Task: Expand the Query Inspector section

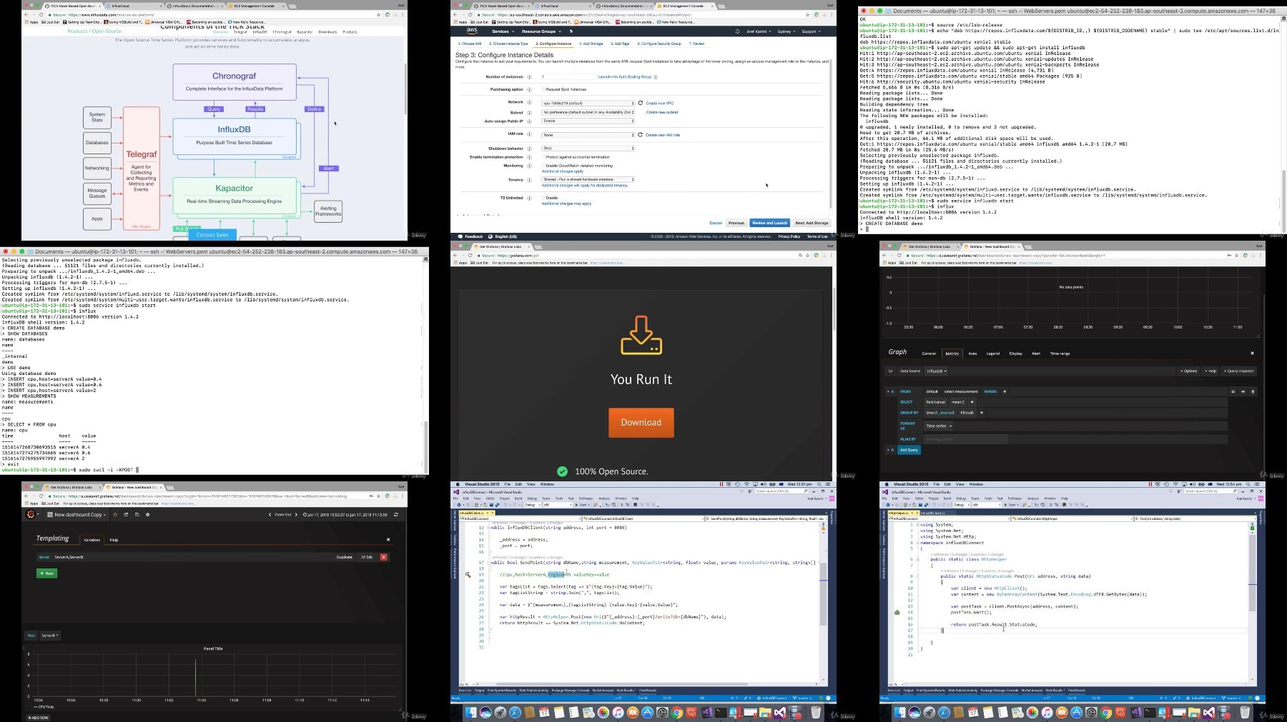Action: 1240,371
